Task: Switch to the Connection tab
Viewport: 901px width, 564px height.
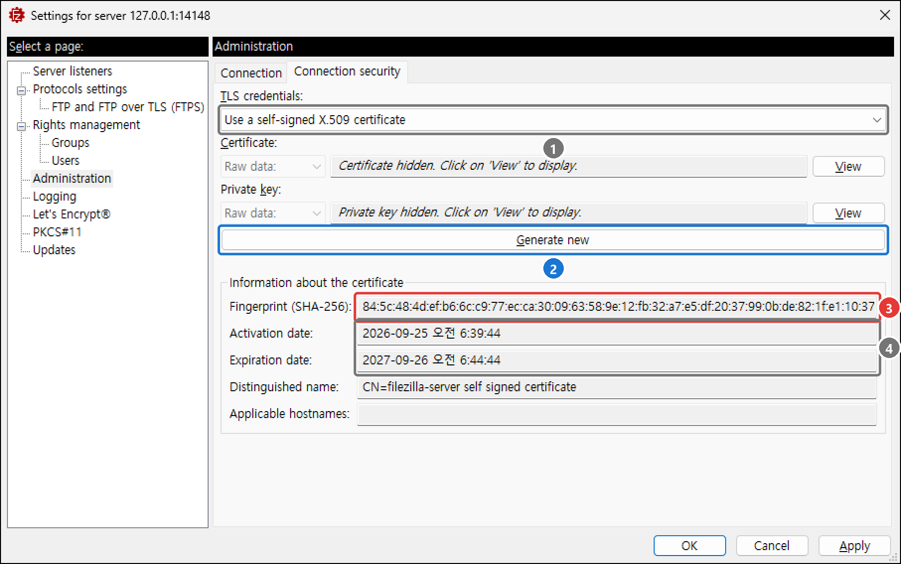Action: (251, 73)
